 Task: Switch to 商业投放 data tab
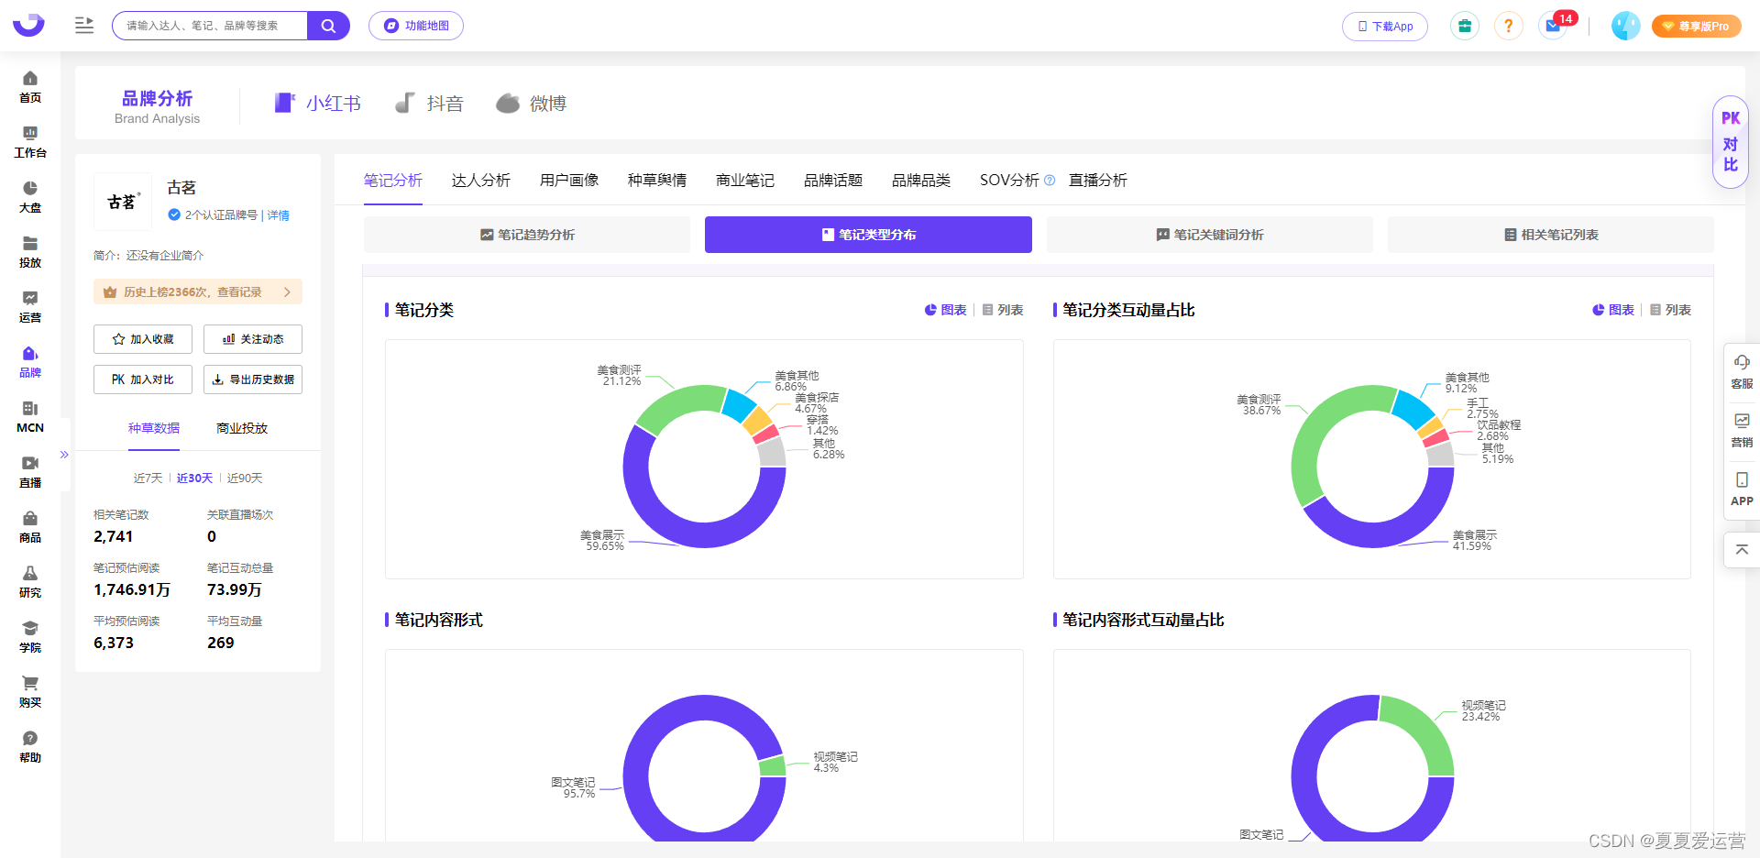(242, 428)
